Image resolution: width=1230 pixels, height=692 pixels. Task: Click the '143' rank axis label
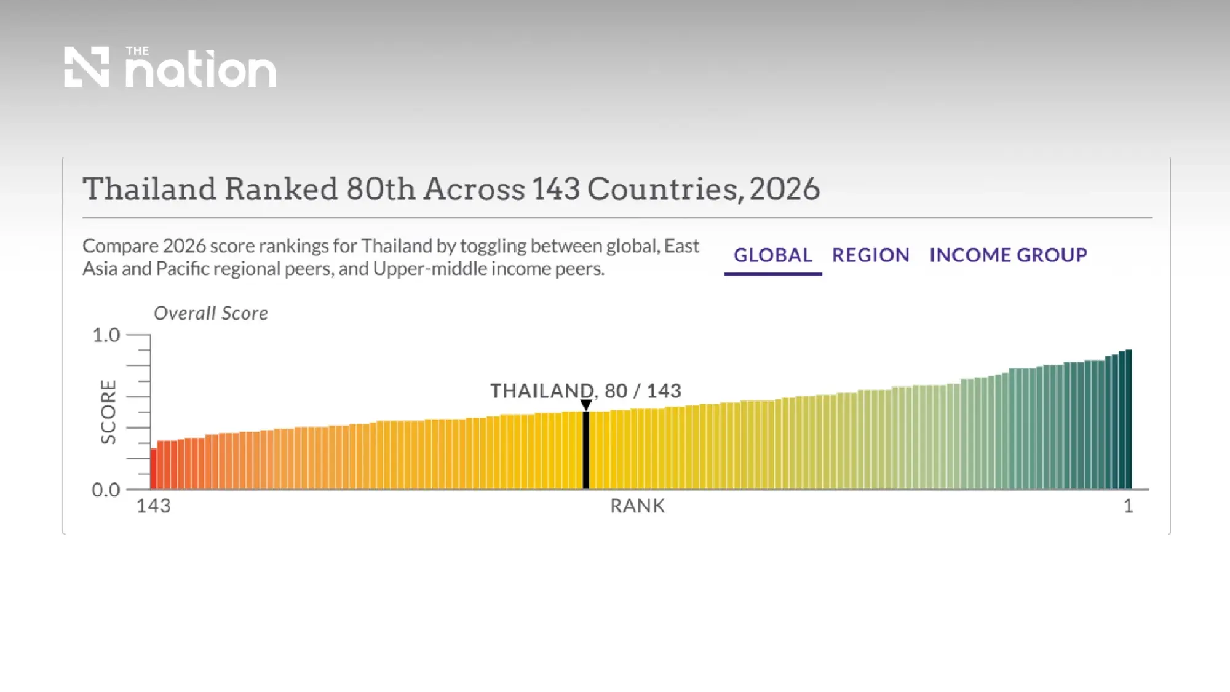(x=153, y=506)
